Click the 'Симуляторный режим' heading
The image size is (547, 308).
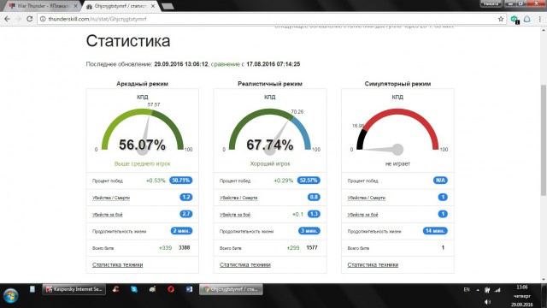pyautogui.click(x=397, y=84)
